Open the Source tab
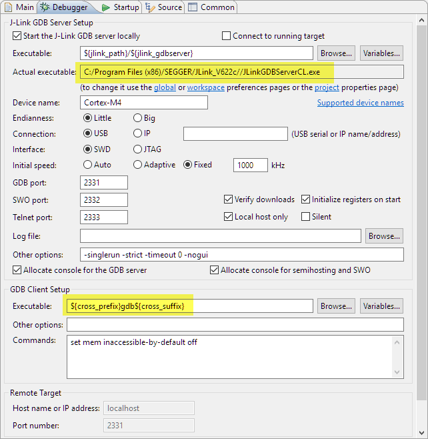This screenshot has height=439, width=428. 164,7
